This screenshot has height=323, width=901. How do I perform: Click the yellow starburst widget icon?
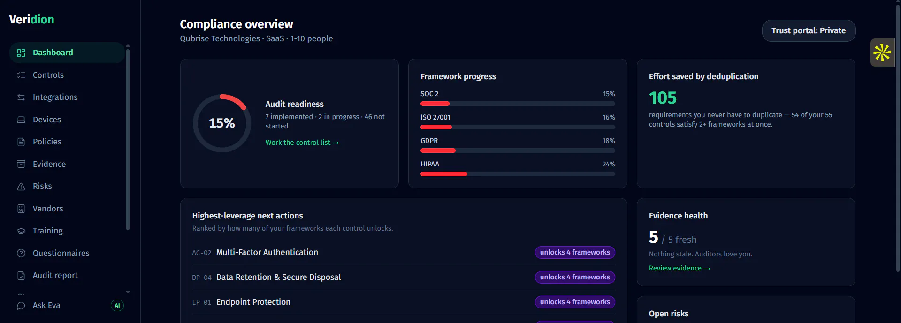click(x=882, y=53)
